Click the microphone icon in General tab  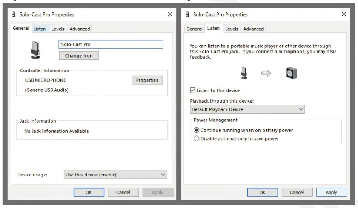coord(36,50)
